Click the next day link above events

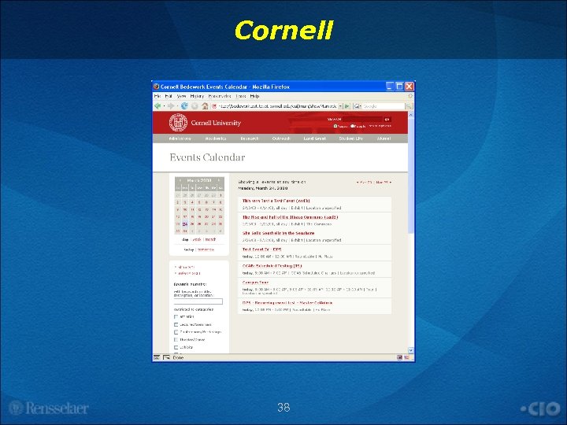(384, 183)
